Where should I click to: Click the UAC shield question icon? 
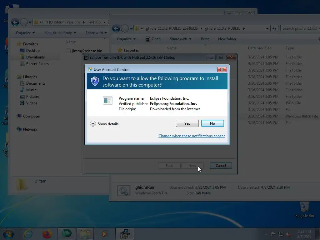pos(95,81)
